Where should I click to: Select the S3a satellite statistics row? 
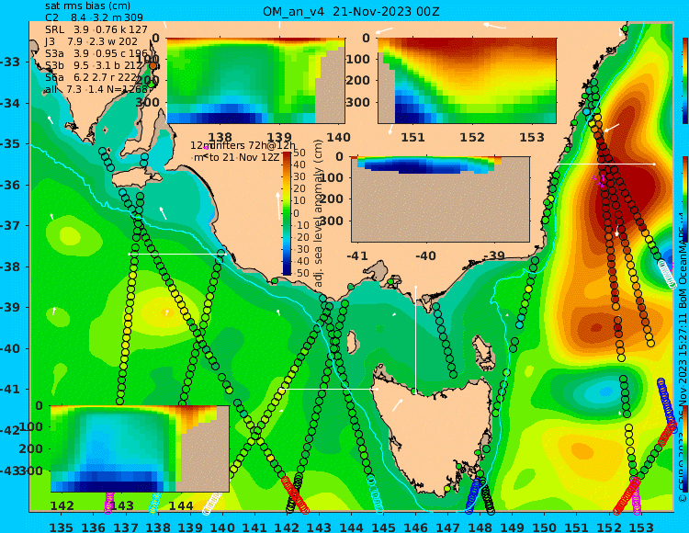tap(96, 53)
